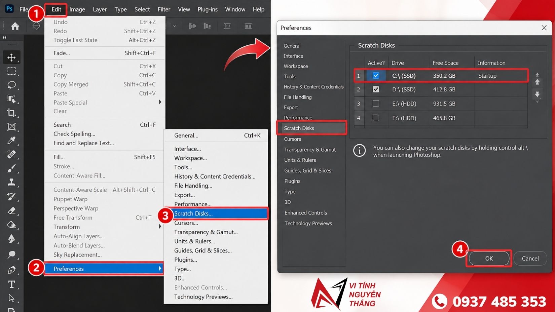Viewport: 555px width, 312px height.
Task: Select the Brush tool
Action: point(11,168)
